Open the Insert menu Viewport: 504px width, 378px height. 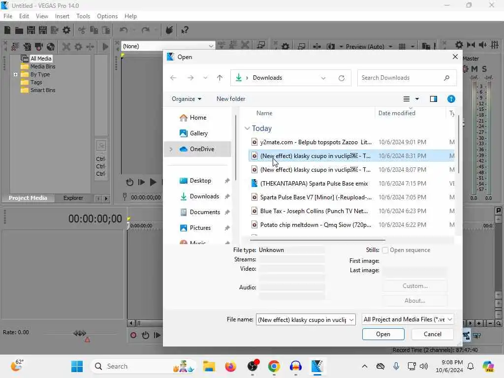(x=62, y=16)
